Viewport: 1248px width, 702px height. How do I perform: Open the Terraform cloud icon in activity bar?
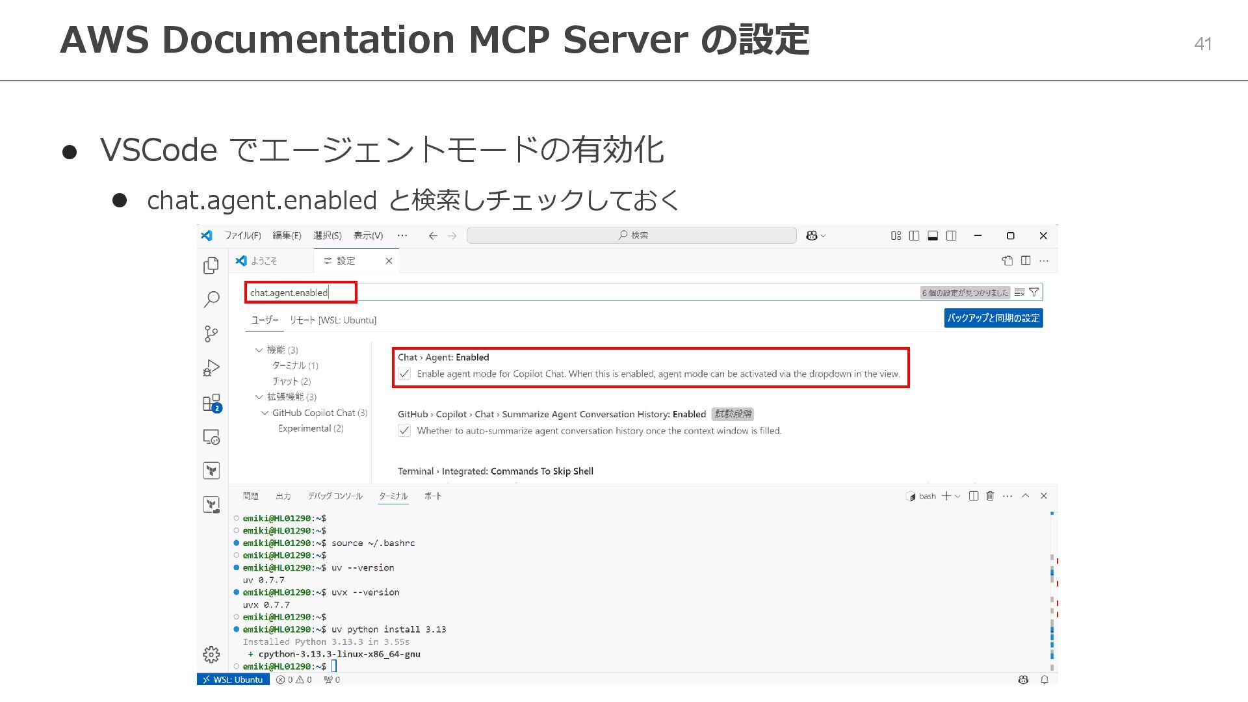coord(211,504)
